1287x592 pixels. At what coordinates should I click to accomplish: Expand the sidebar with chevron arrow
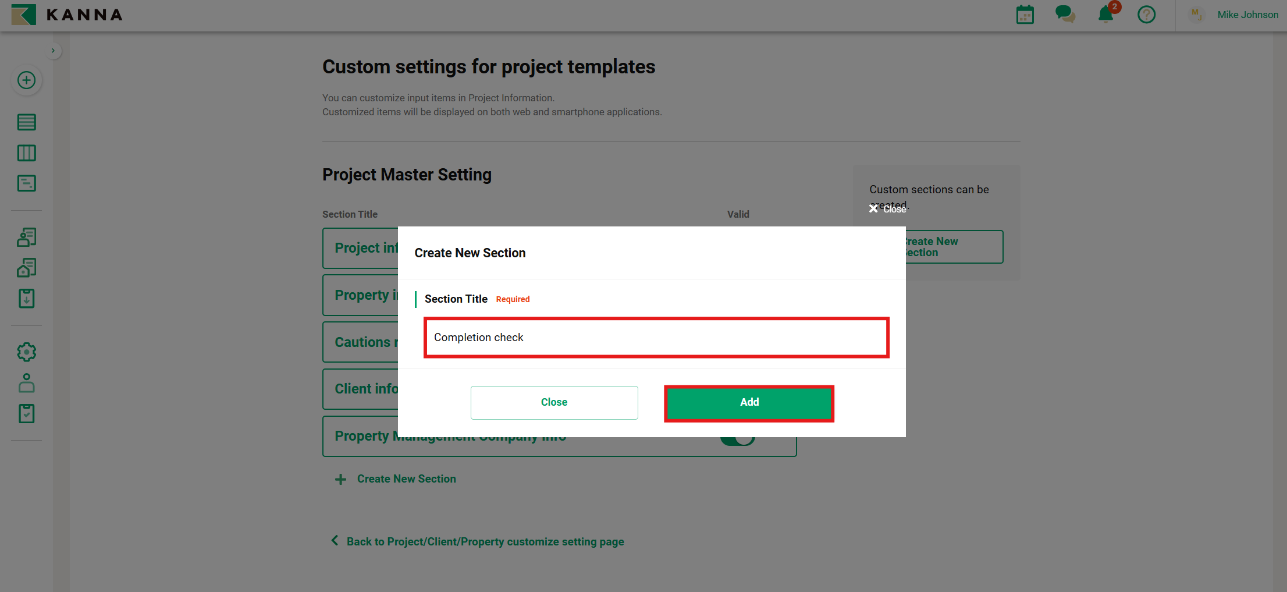click(53, 51)
